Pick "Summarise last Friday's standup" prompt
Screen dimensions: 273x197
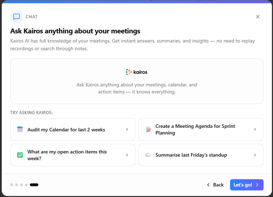(191, 155)
